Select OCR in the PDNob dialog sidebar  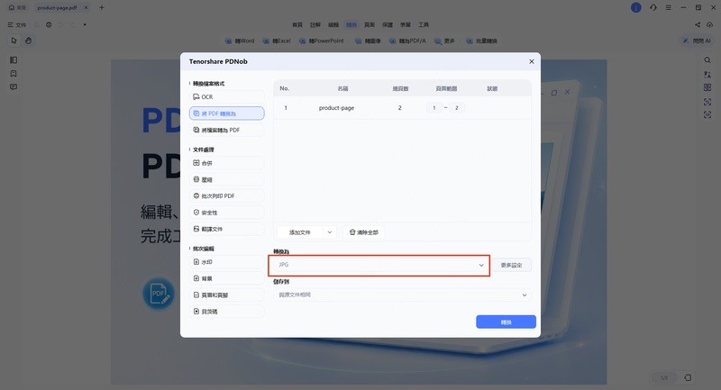coord(227,97)
